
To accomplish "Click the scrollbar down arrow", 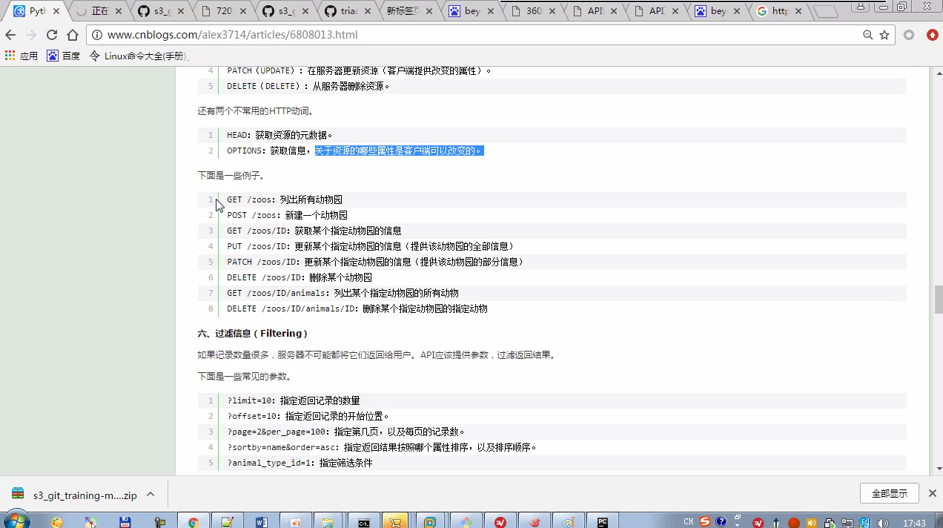I will click(x=938, y=469).
